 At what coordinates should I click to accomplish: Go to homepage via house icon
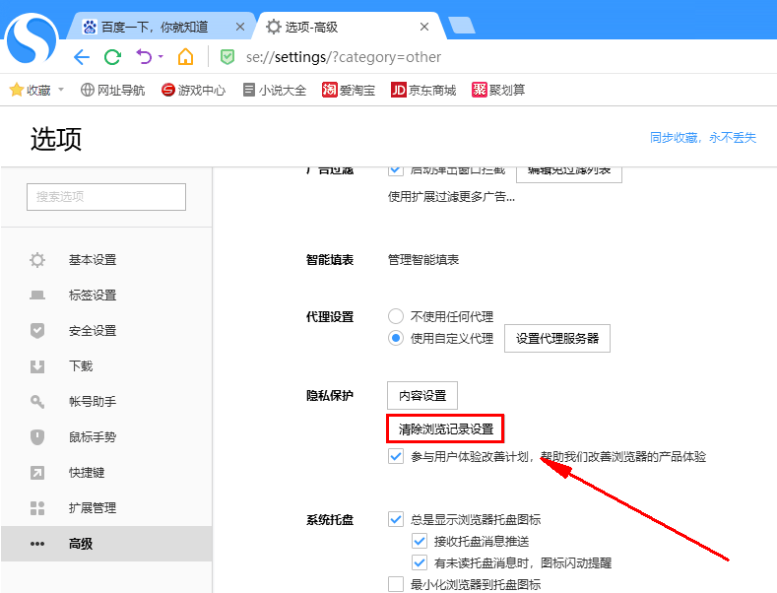[x=185, y=57]
